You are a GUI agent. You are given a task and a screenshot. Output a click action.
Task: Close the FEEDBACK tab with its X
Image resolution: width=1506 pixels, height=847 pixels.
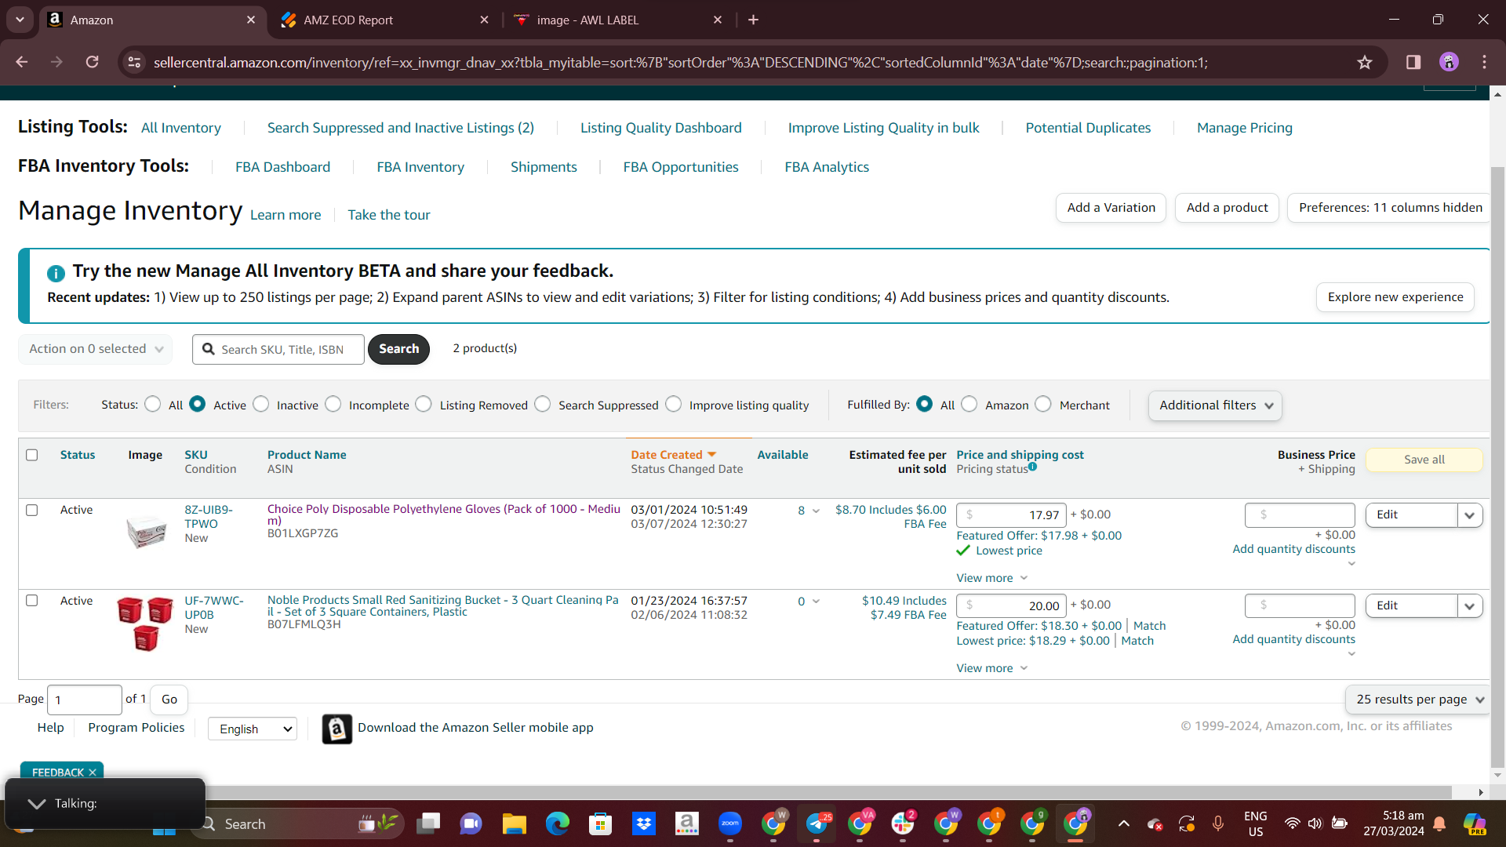(93, 772)
